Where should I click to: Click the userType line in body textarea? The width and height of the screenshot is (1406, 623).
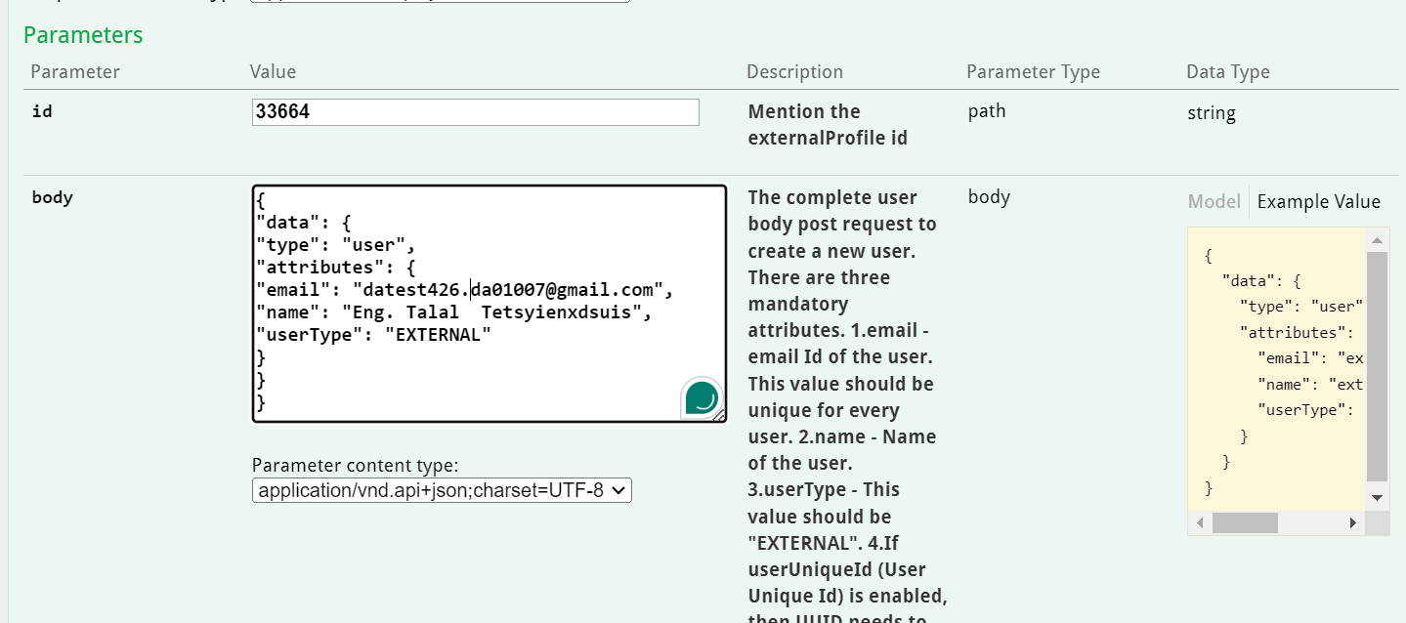click(x=373, y=335)
